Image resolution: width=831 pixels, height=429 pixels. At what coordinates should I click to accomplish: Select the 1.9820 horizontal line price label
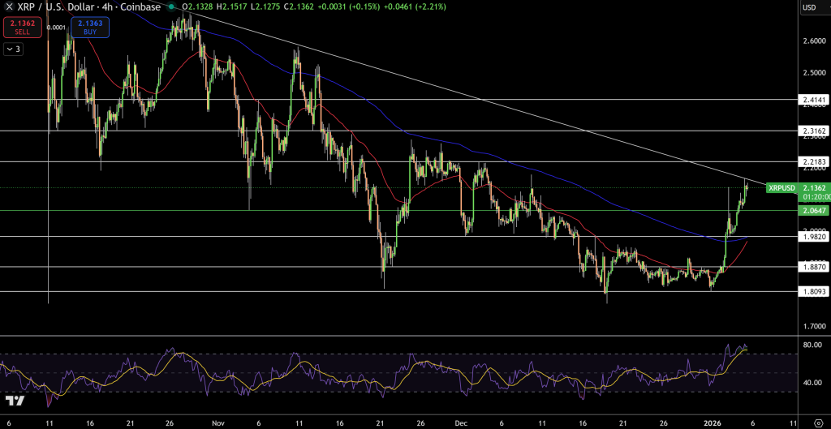813,237
